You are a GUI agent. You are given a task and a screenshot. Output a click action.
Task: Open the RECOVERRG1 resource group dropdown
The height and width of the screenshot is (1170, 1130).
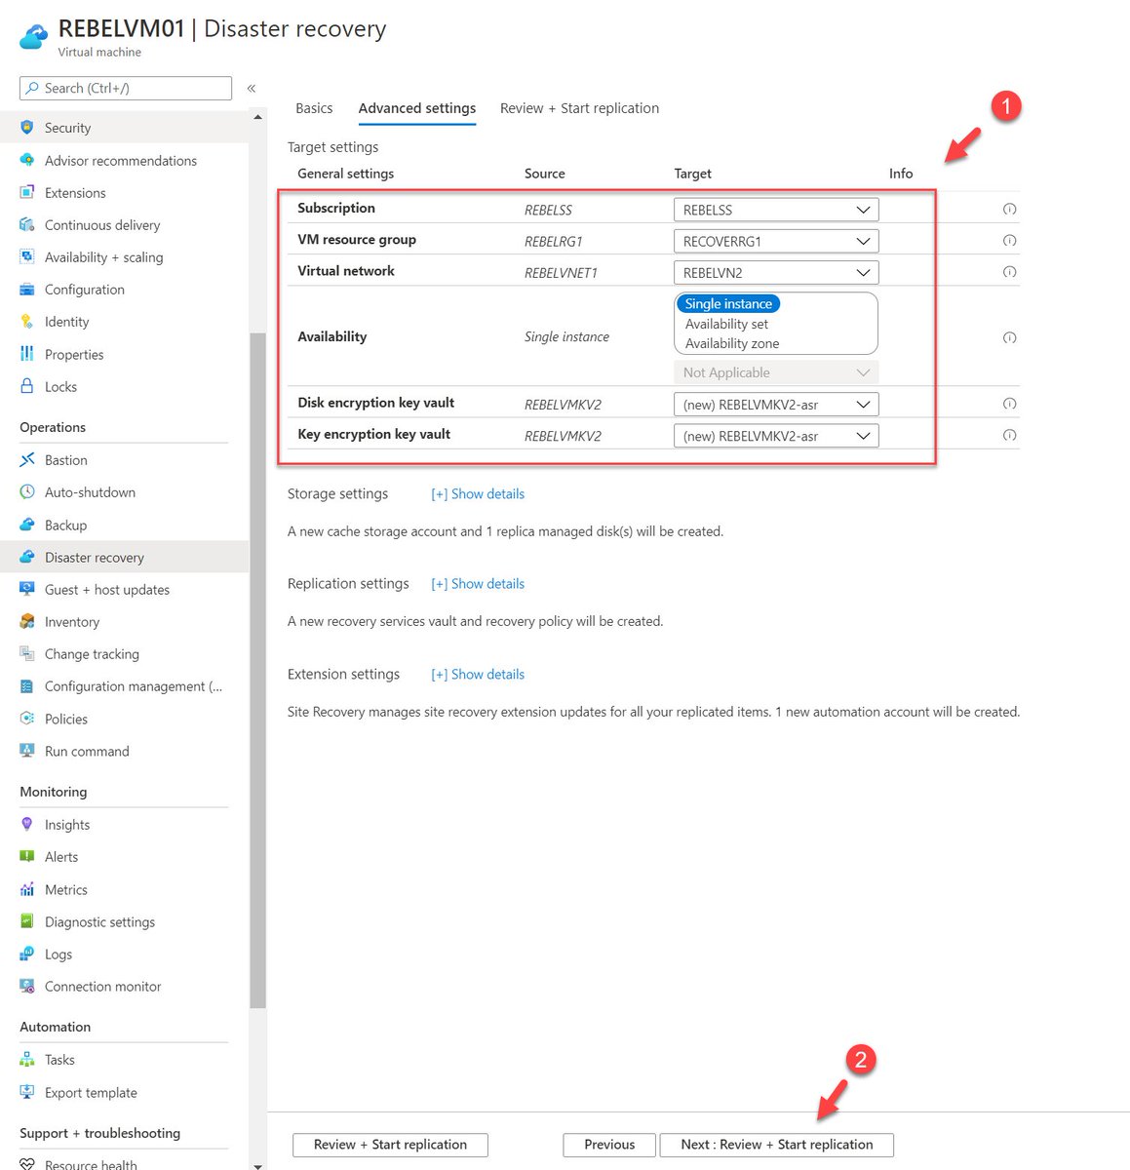tap(776, 241)
